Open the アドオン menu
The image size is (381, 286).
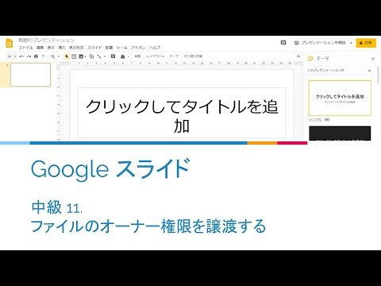click(x=138, y=48)
